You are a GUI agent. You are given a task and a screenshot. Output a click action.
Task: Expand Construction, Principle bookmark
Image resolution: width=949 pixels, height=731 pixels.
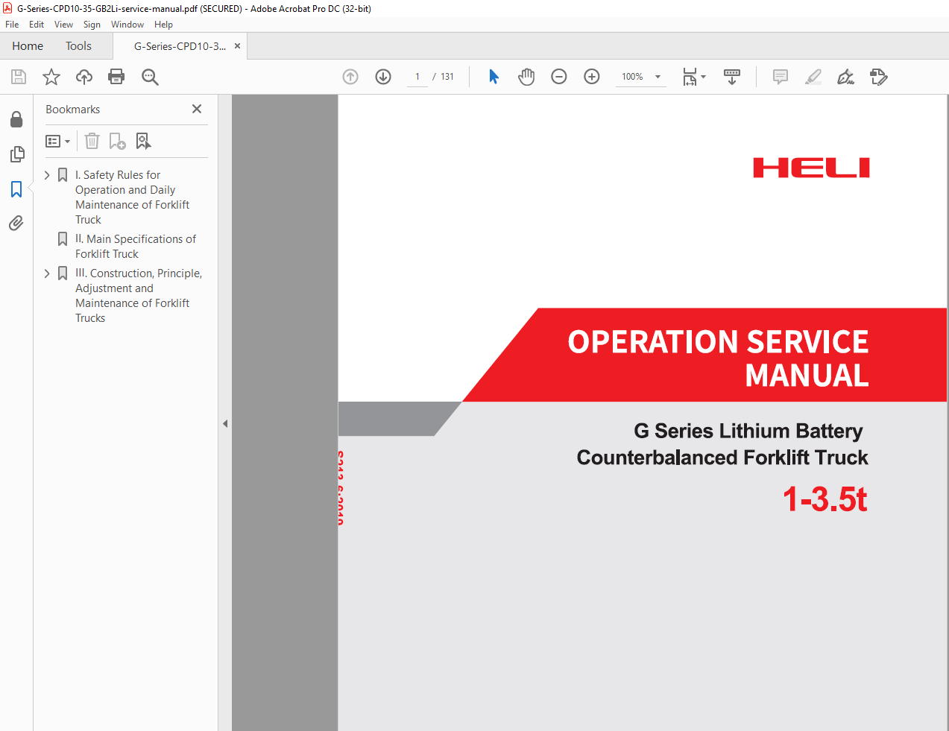point(47,273)
